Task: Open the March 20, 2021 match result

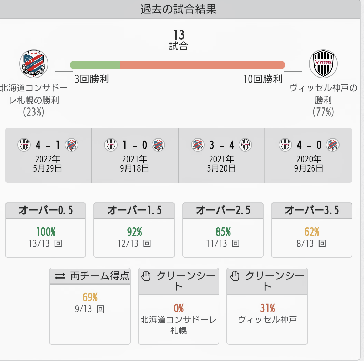Action: coord(222,155)
